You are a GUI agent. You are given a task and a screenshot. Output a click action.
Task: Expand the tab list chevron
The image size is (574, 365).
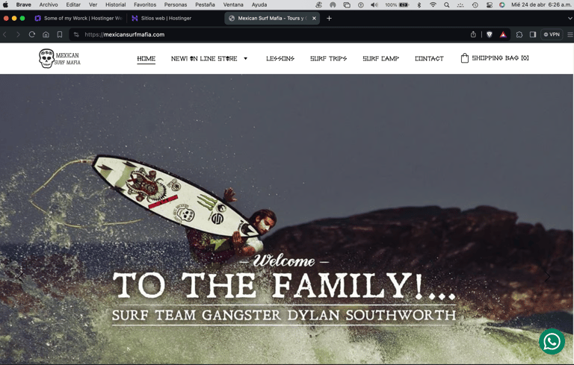(570, 18)
